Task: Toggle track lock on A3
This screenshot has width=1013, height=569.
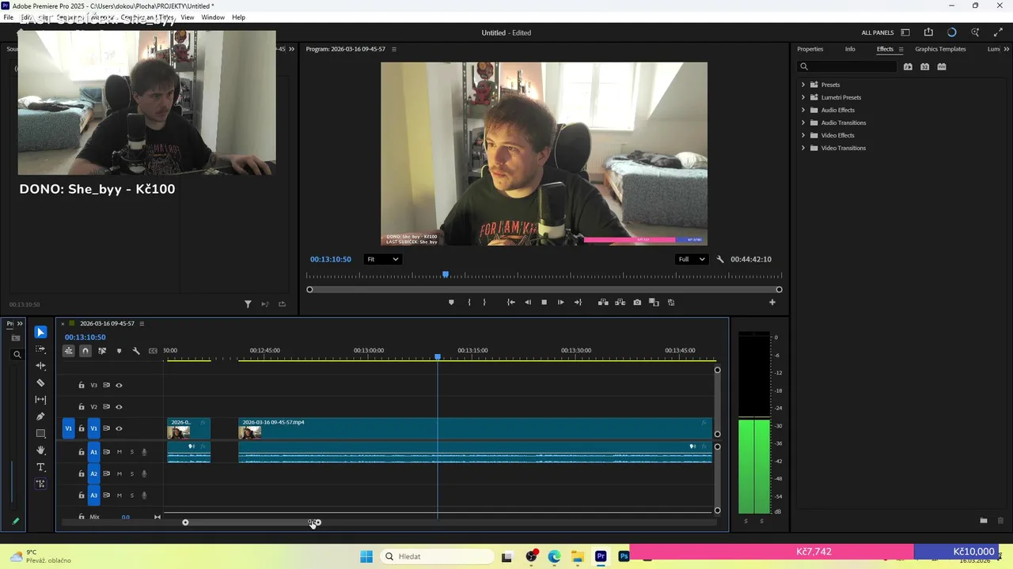Action: pos(81,496)
